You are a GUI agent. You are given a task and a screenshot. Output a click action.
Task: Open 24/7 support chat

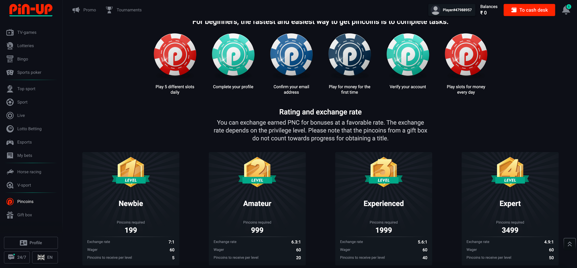[17, 257]
